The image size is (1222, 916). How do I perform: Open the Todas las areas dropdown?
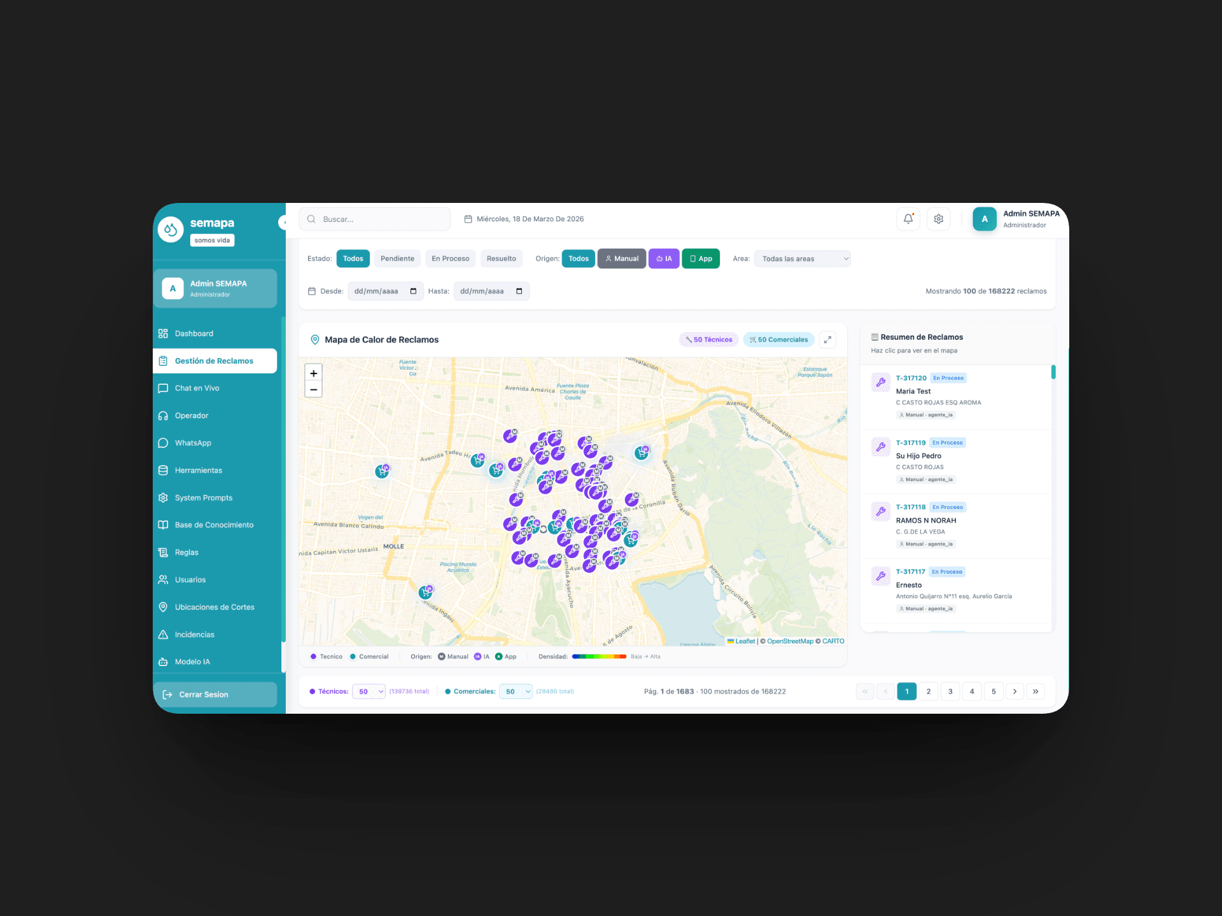[x=802, y=259]
